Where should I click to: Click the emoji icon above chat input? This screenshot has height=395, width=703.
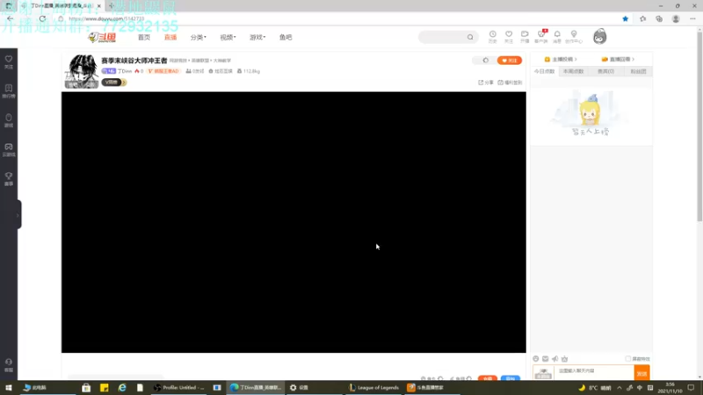click(536, 359)
